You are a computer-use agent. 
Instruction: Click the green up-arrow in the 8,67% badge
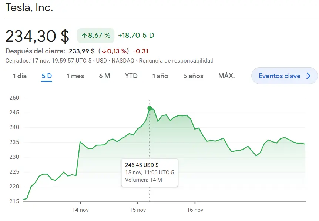pyautogui.click(x=84, y=36)
